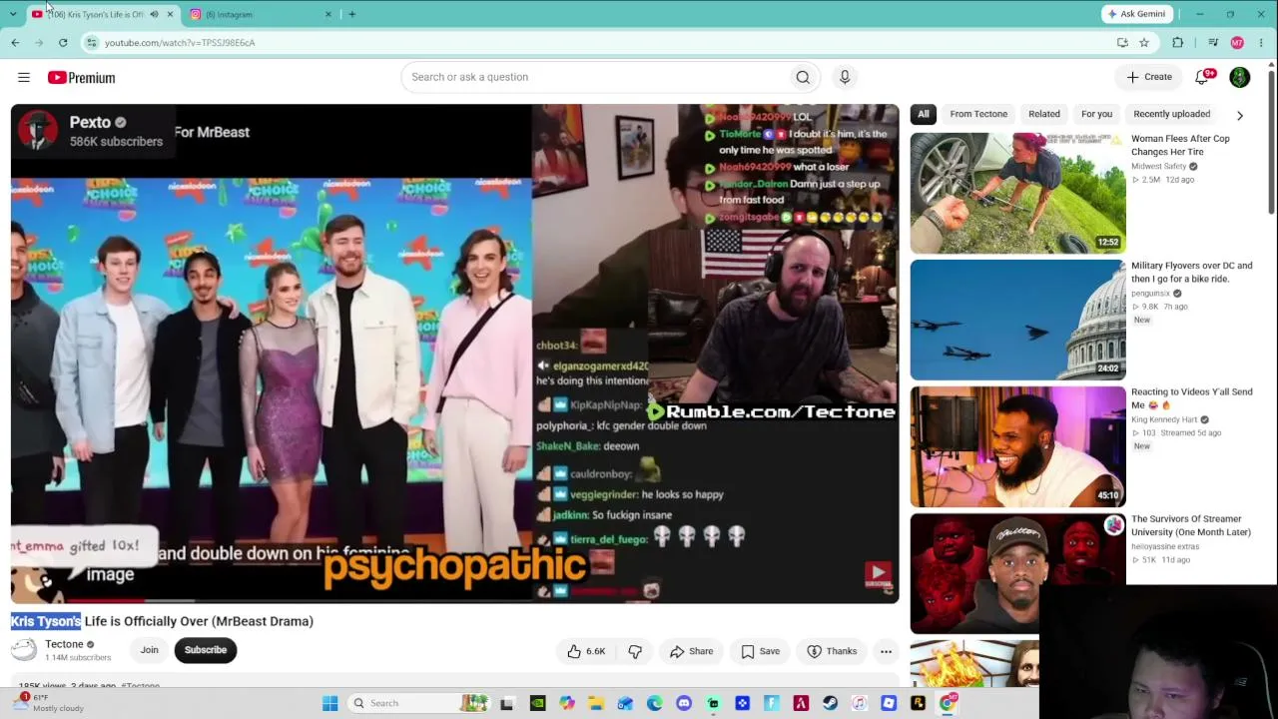1278x719 pixels.
Task: Start voice search with the microphone
Action: 845,77
